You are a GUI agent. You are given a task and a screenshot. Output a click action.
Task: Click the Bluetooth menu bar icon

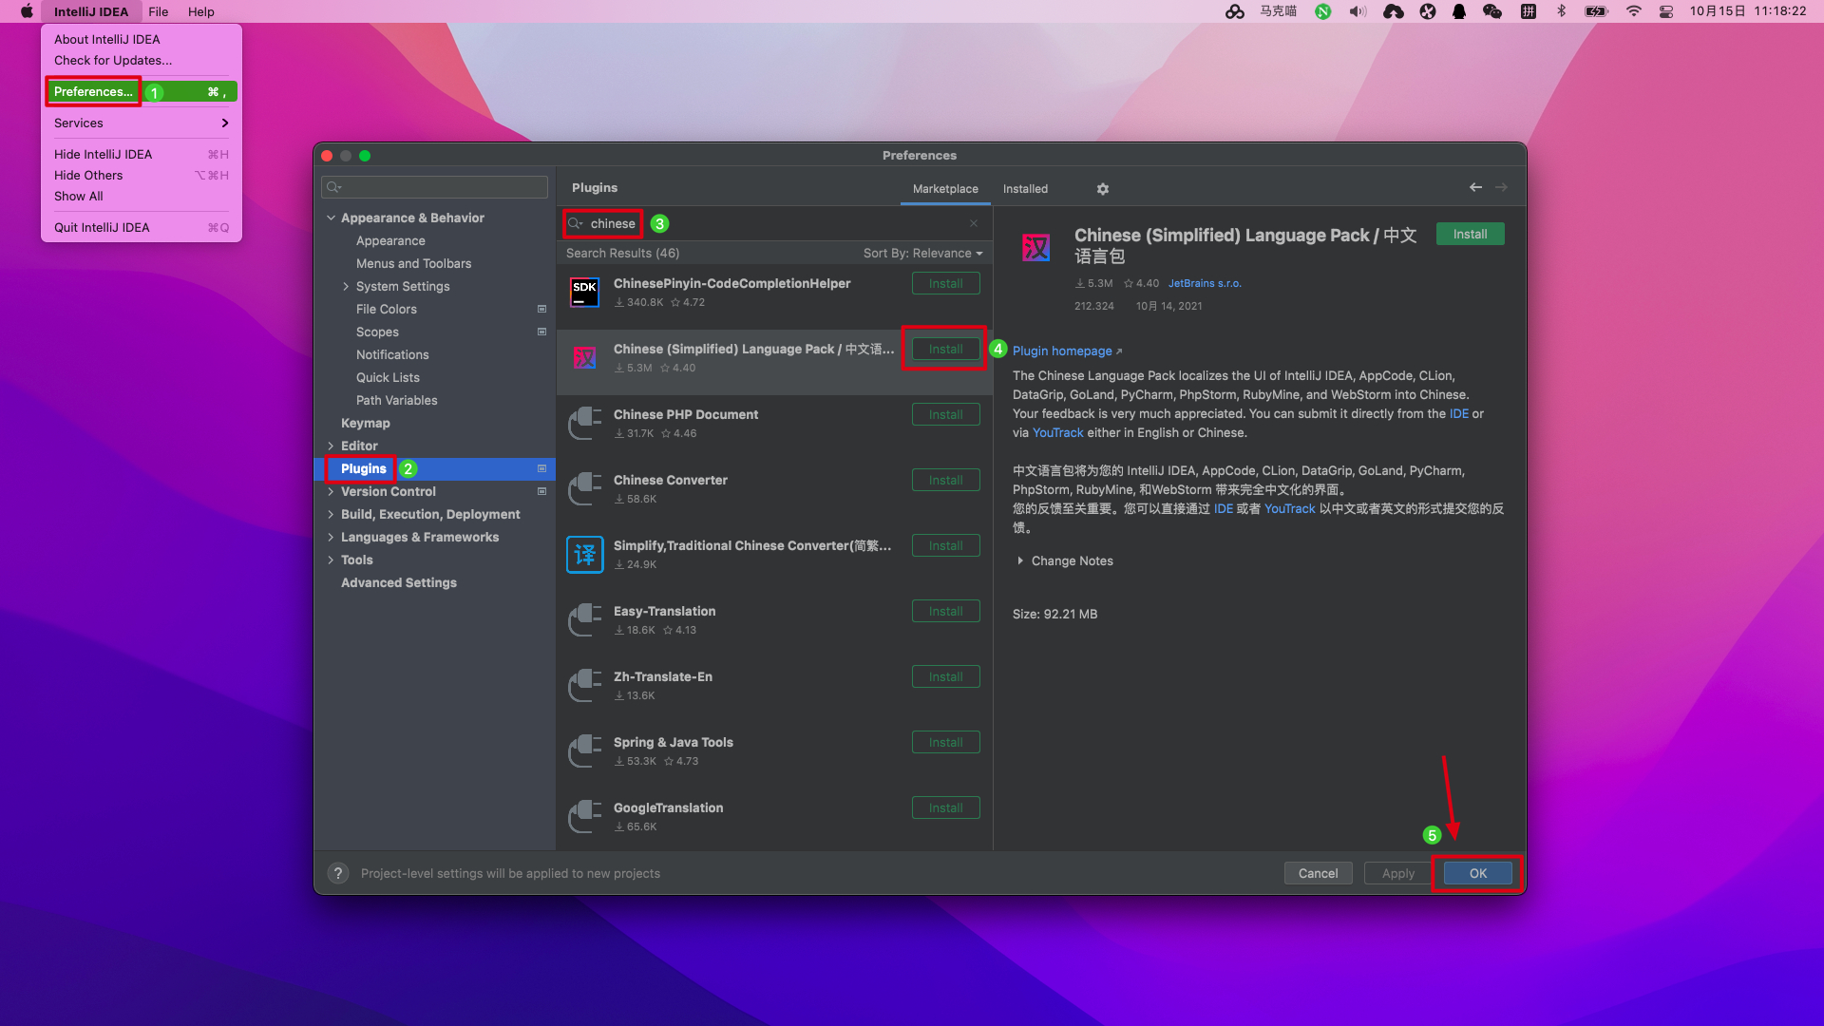(1561, 11)
